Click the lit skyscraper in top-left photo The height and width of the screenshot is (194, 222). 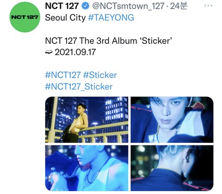[117, 110]
